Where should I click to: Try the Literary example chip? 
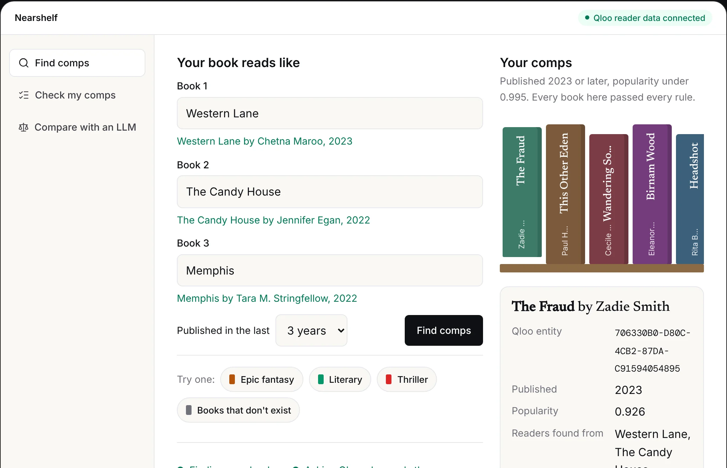tap(340, 379)
